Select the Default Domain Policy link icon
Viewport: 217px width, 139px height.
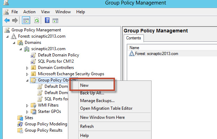[33, 55]
